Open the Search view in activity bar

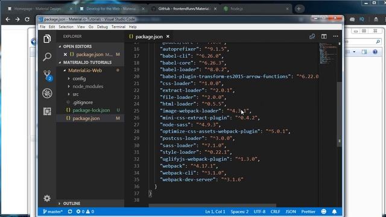pyautogui.click(x=47, y=57)
